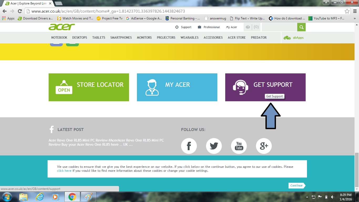Click the site search input field
Image resolution: width=359 pixels, height=202 pixels.
click(279, 27)
